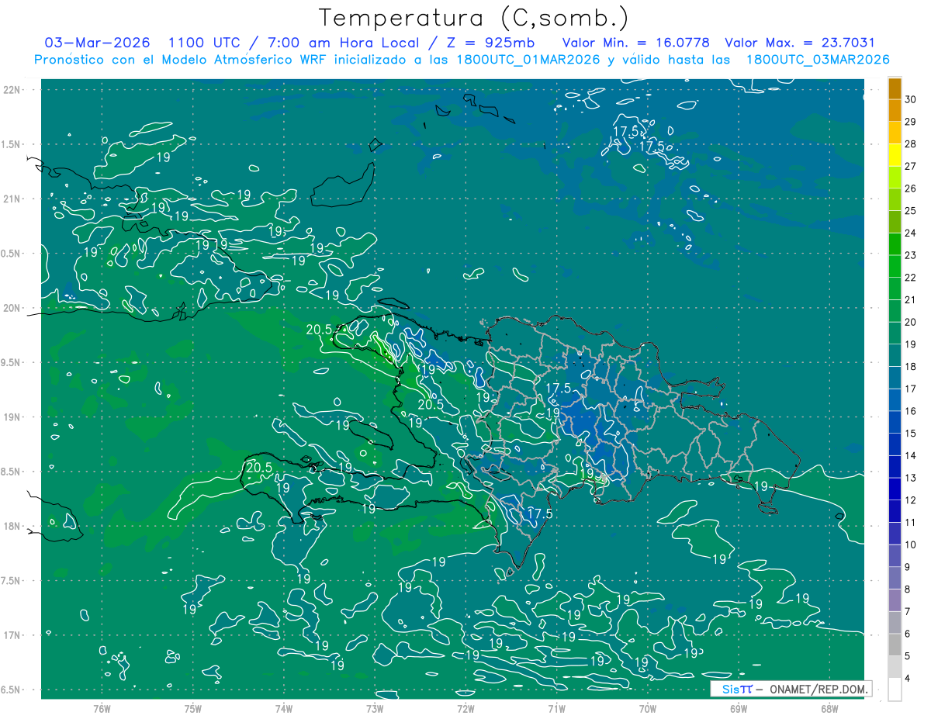Pick the green band between 22 and 23
This screenshot has width=931, height=719.
[x=895, y=266]
